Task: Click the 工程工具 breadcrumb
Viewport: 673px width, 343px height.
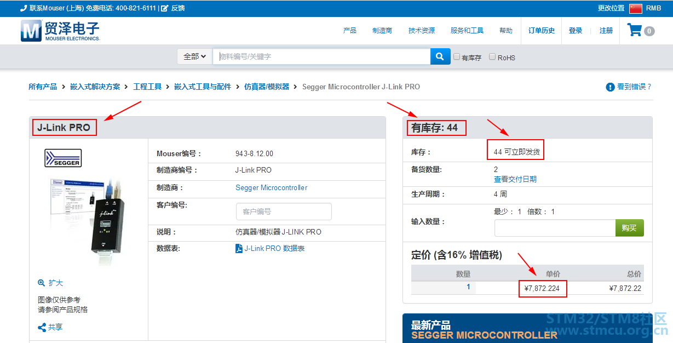Action: pos(147,87)
